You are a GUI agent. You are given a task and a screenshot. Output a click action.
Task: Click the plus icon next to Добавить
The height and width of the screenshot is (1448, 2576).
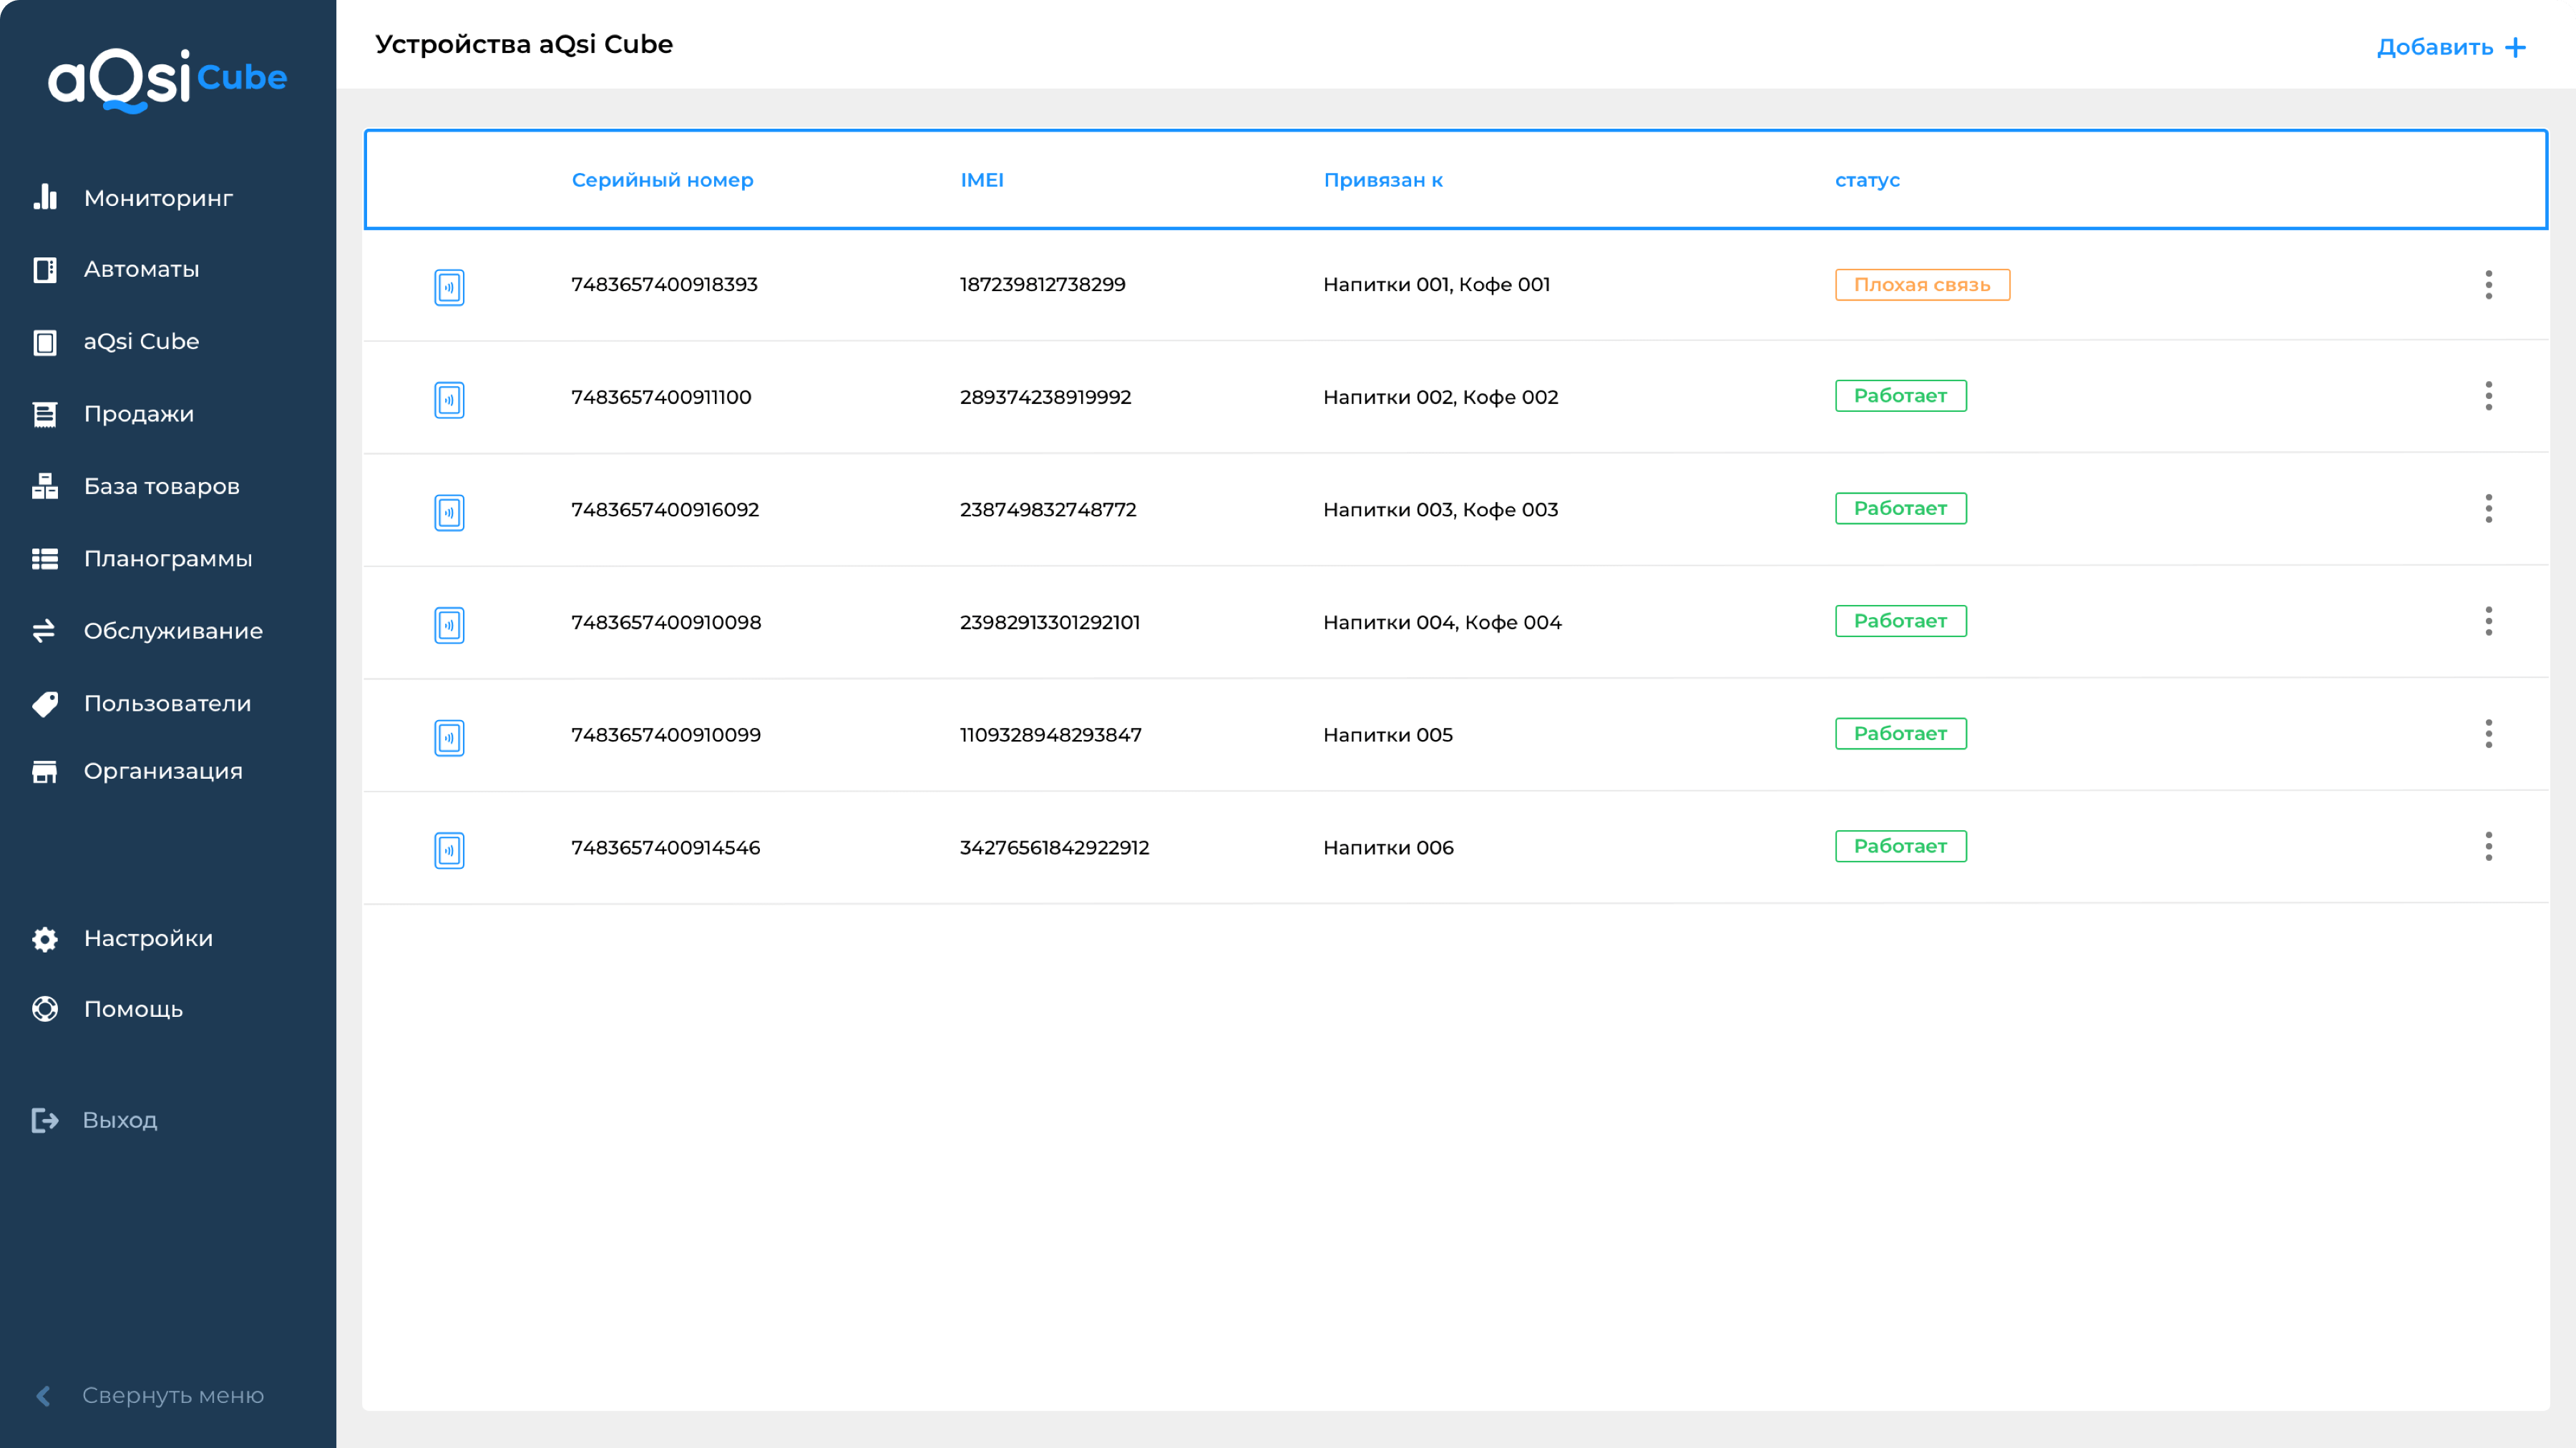[x=2515, y=47]
